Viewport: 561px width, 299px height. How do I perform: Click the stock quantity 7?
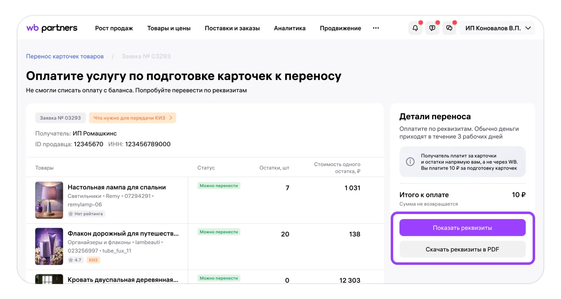287,188
